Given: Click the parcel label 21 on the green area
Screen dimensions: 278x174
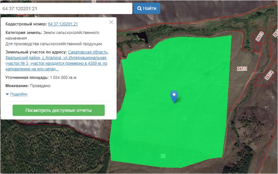Looking at the screenshot, I should coord(163,156).
